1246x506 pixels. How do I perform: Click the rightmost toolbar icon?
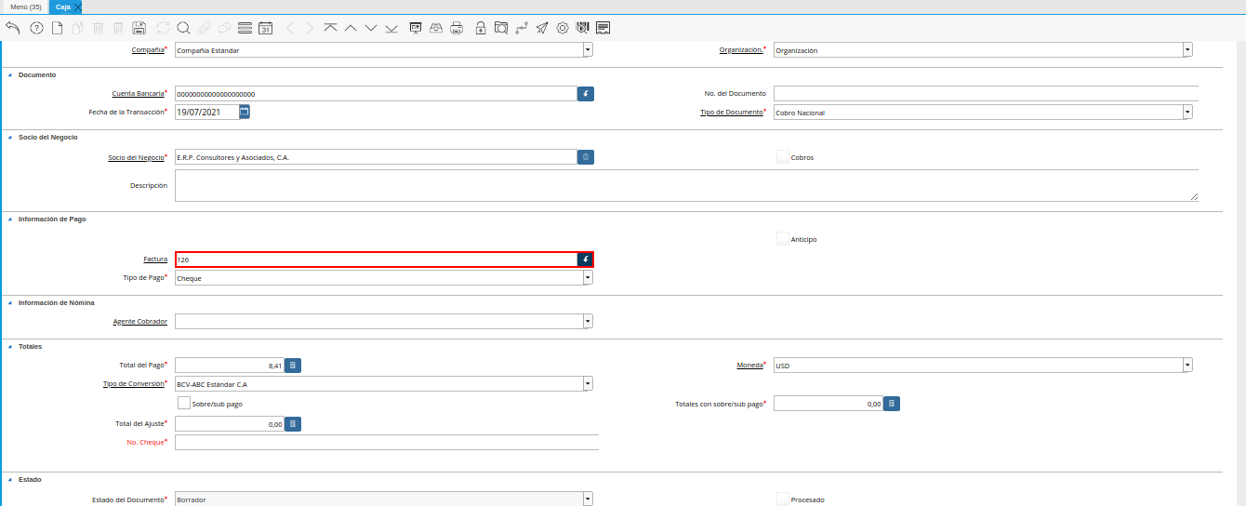tap(603, 28)
